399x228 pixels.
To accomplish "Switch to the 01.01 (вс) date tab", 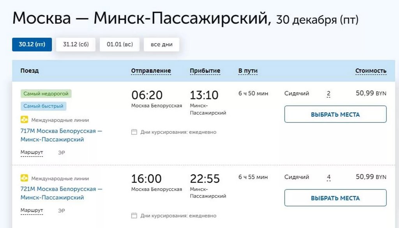I will coord(119,44).
